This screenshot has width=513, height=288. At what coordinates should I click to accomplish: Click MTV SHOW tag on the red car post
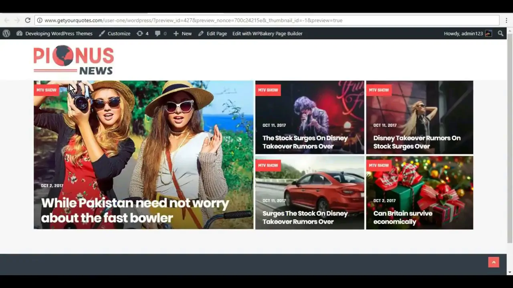(x=268, y=165)
